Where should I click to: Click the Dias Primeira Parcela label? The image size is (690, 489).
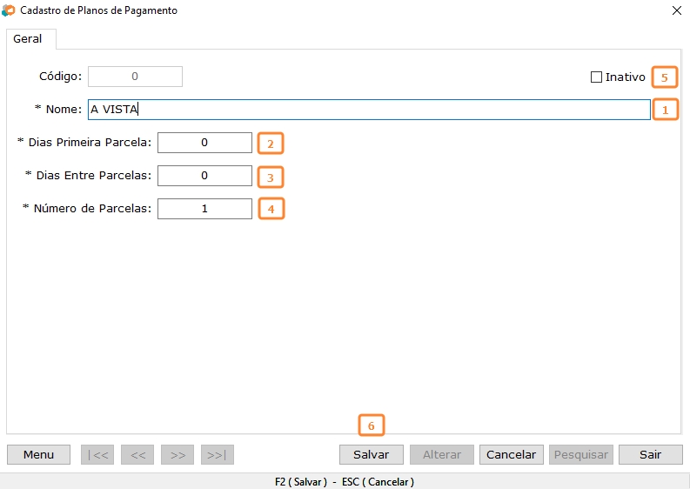90,143
